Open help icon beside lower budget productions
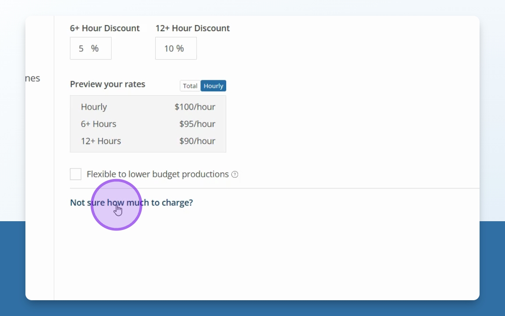The image size is (505, 316). [235, 174]
